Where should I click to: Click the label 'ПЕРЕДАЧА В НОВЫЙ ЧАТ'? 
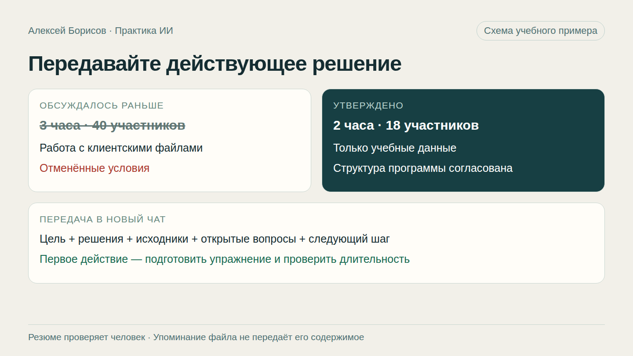[102, 219]
